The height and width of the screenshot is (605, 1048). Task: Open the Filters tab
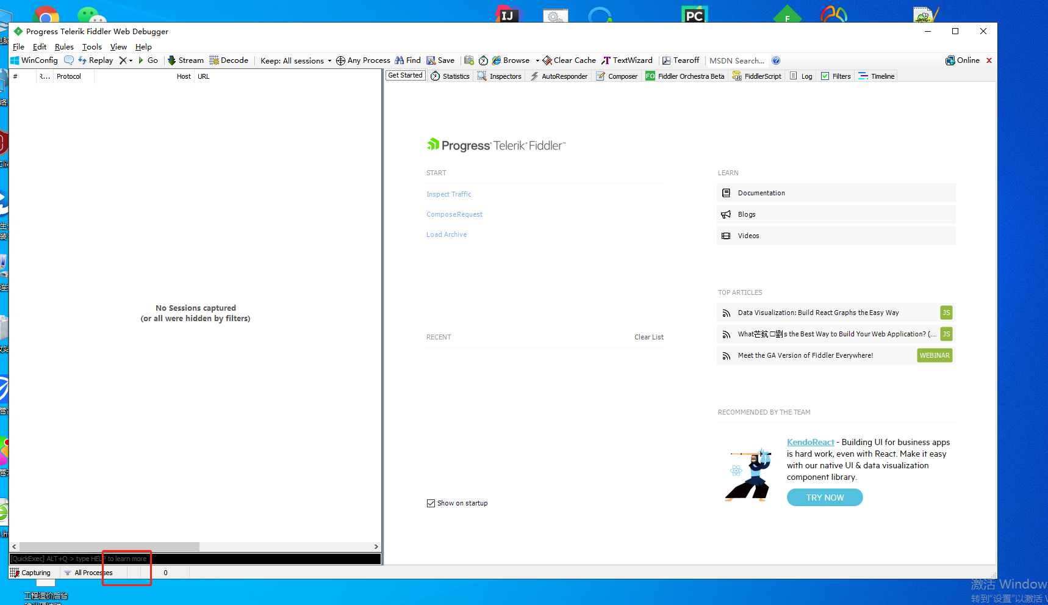click(x=836, y=76)
